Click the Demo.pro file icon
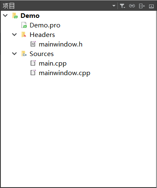The height and width of the screenshot is (188, 157). pos(24,25)
